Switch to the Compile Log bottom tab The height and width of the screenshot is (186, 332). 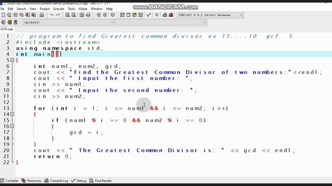click(57, 180)
